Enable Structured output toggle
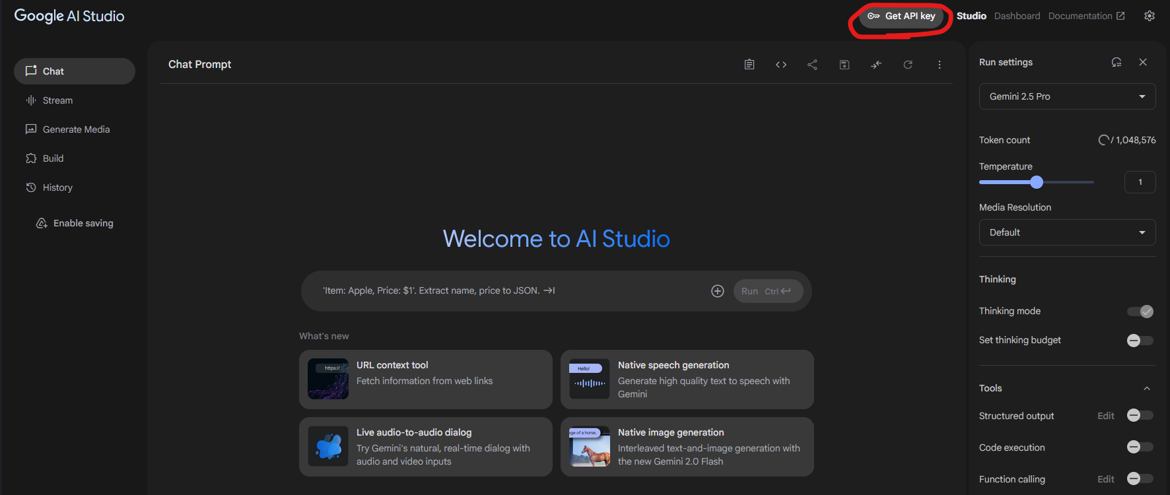The image size is (1170, 495). pos(1140,415)
